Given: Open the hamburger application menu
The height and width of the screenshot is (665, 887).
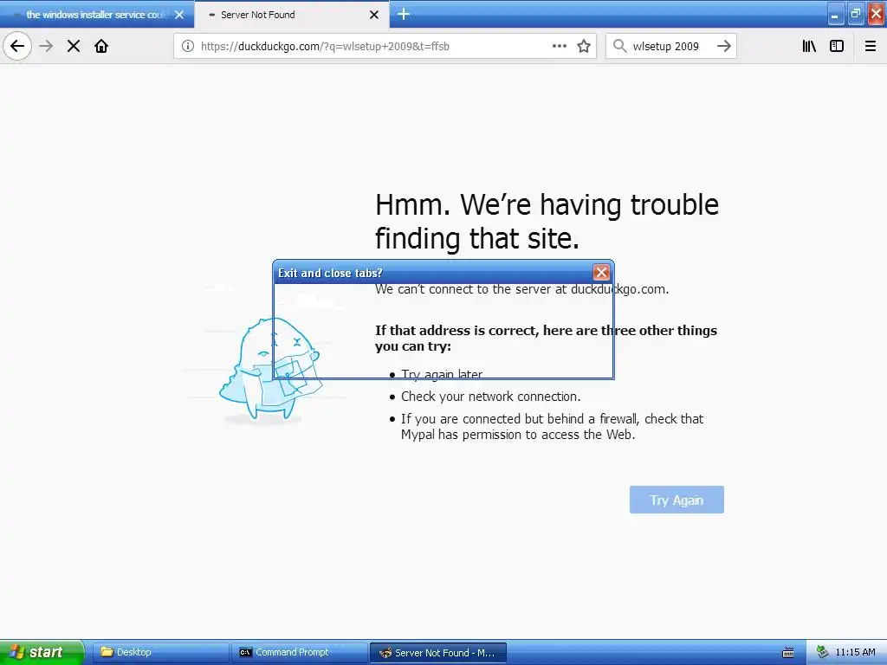Looking at the screenshot, I should click(871, 47).
